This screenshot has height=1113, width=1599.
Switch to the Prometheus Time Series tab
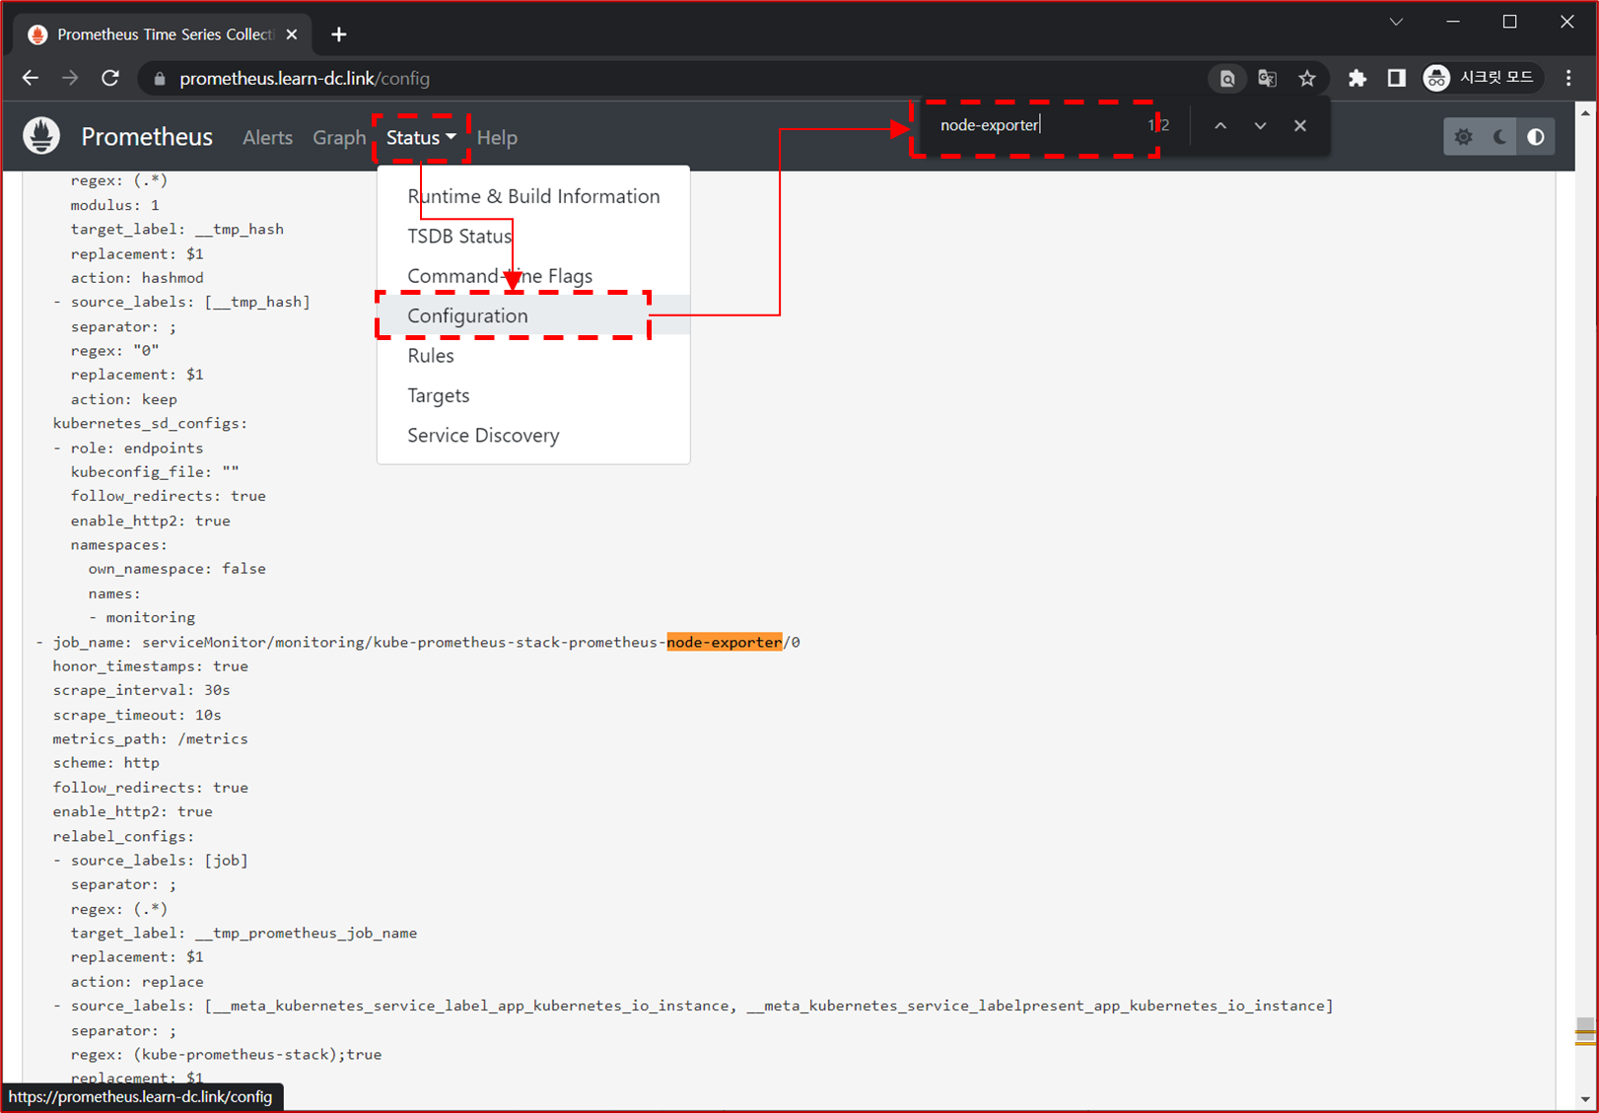158,34
